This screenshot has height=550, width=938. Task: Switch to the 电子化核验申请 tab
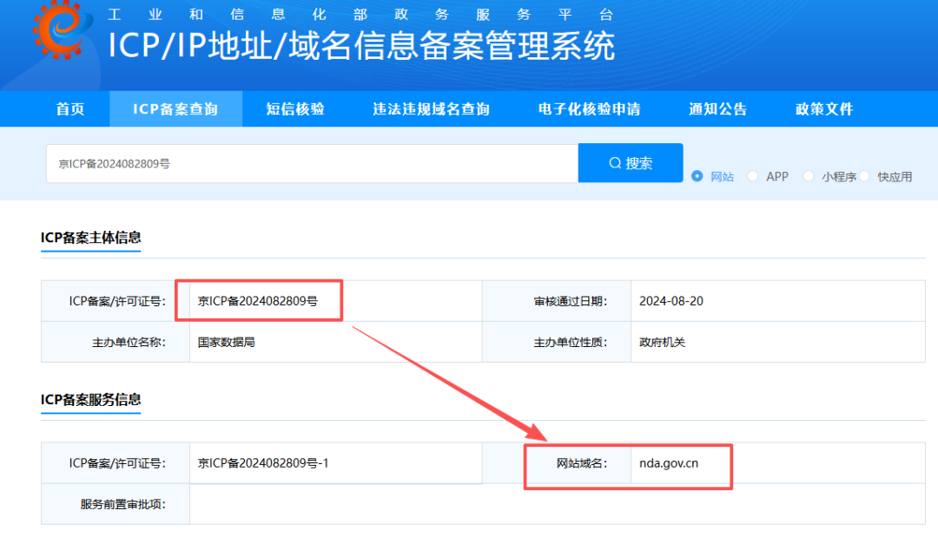[589, 108]
